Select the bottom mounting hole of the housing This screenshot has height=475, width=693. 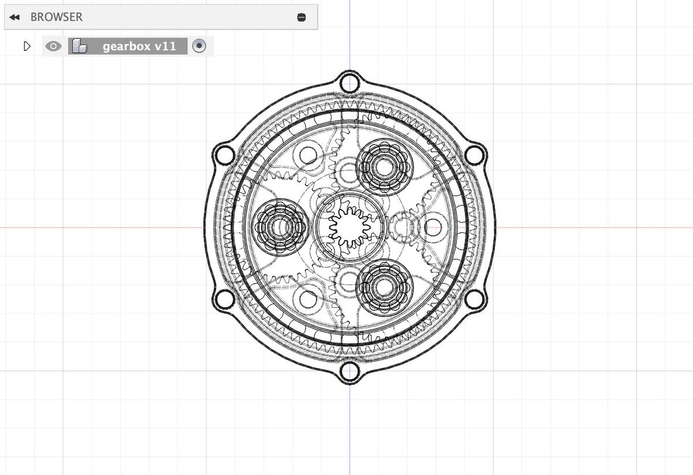[349, 372]
